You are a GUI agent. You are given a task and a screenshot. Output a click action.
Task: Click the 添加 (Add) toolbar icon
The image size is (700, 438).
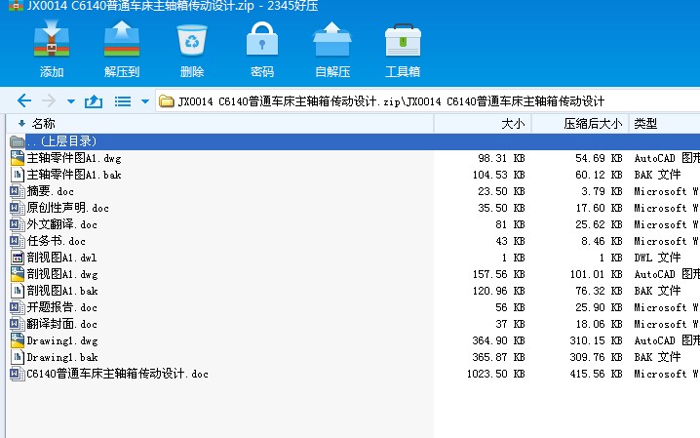pos(52,39)
